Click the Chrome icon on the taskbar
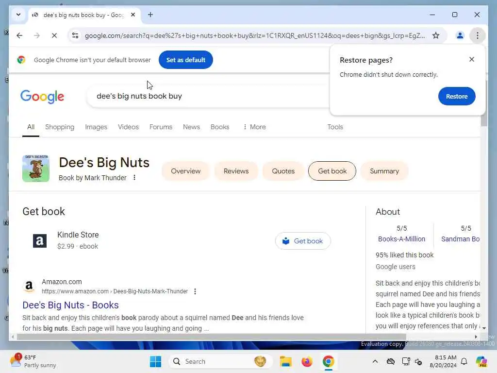The width and height of the screenshot is (497, 373). [329, 361]
